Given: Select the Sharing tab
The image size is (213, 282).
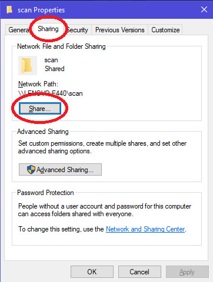Looking at the screenshot, I should (48, 29).
